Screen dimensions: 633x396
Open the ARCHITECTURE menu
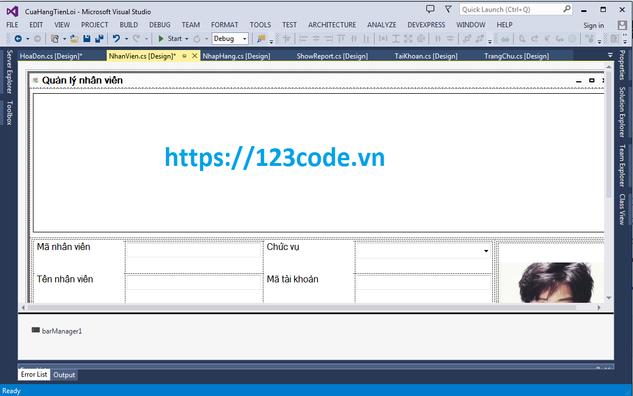click(332, 24)
